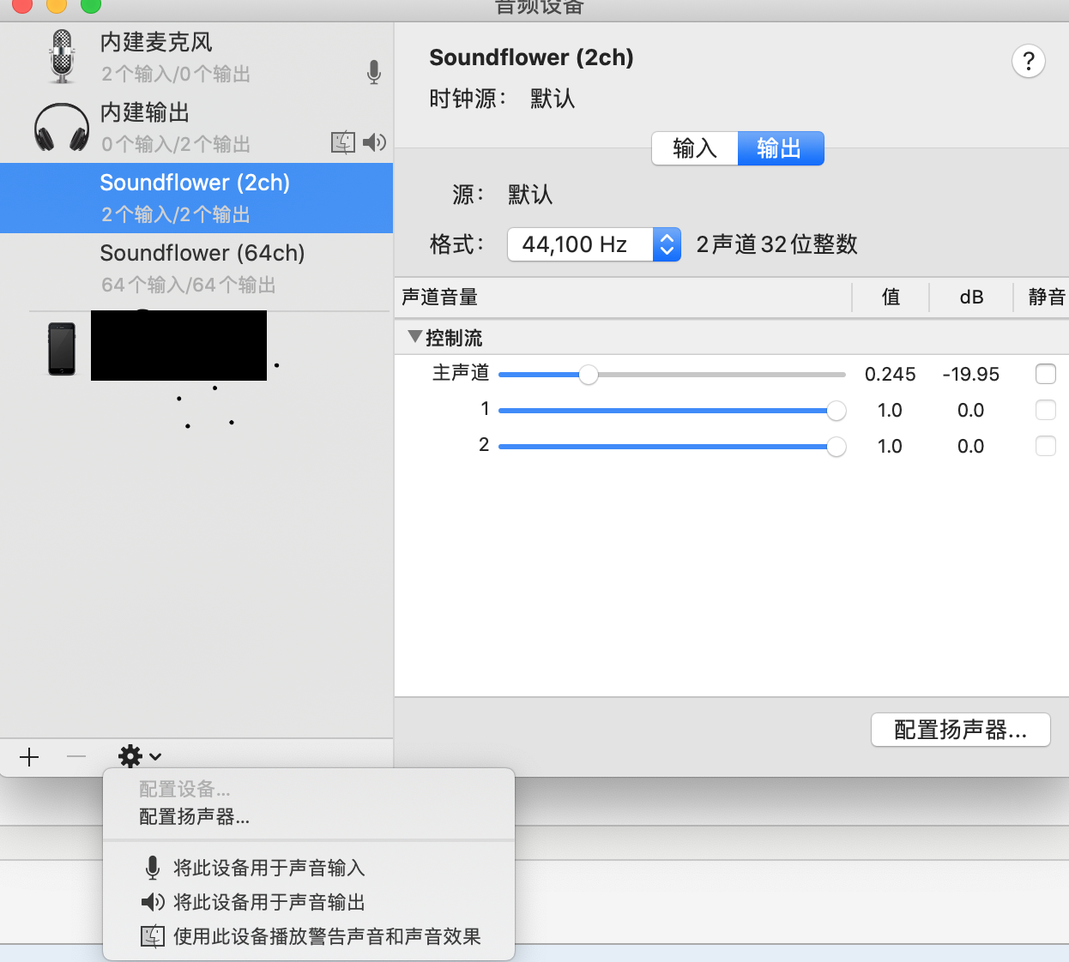Choose 配置扬声器... in the popup menu
This screenshot has height=962, width=1069.
click(309, 817)
